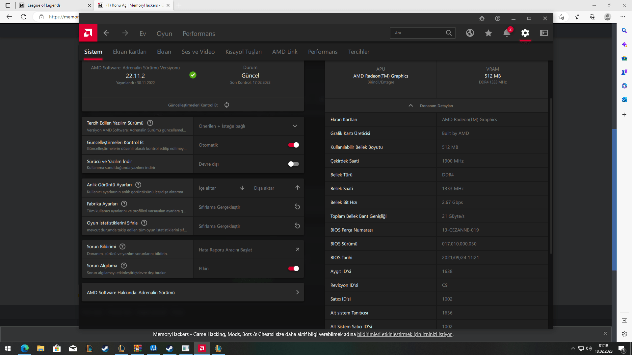Click the search magnifier in AMD search box
632x355 pixels.
[x=449, y=33]
